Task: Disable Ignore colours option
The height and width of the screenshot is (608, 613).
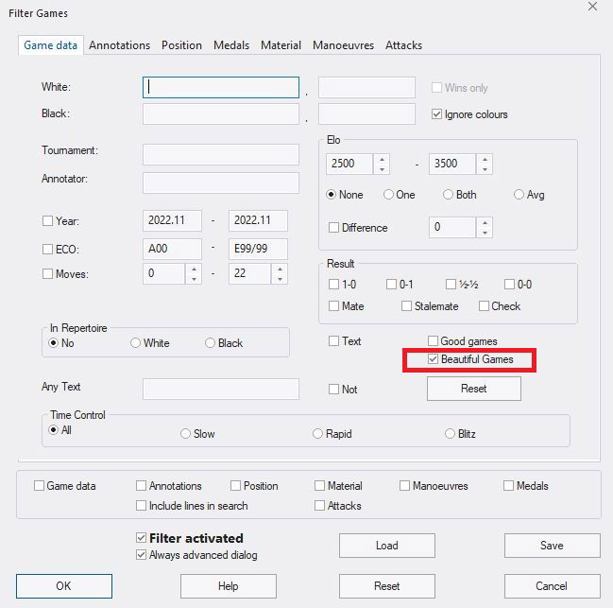Action: point(436,114)
